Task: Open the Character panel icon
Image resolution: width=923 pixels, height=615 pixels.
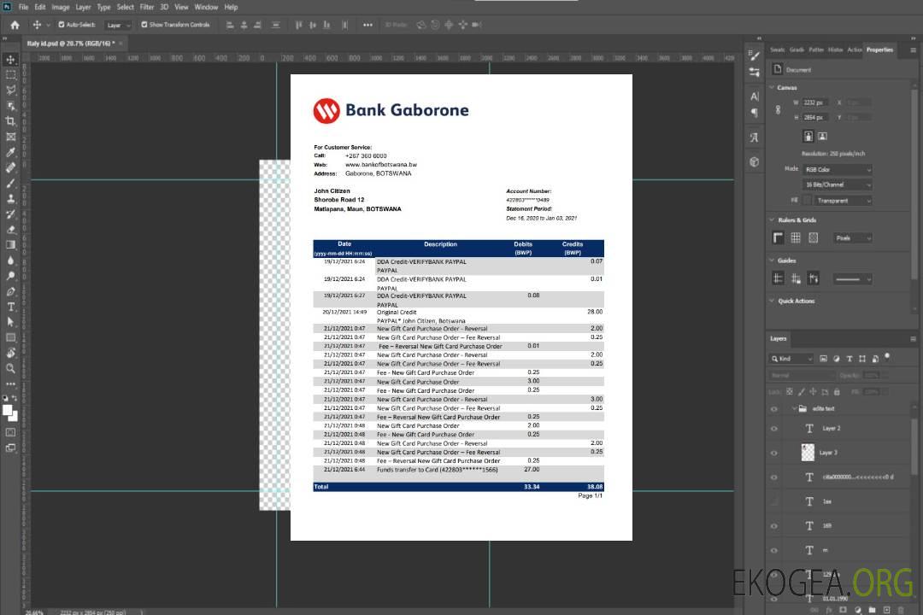Action: pos(755,96)
